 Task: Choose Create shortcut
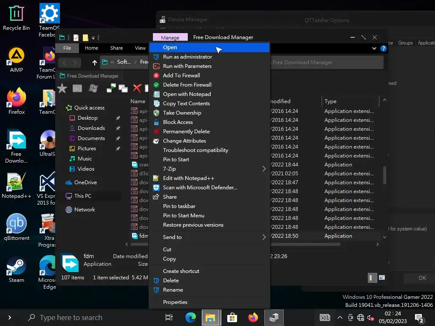tap(209, 271)
